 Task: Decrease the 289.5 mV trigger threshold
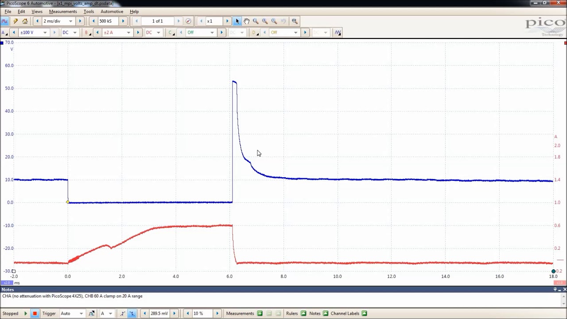click(x=144, y=314)
